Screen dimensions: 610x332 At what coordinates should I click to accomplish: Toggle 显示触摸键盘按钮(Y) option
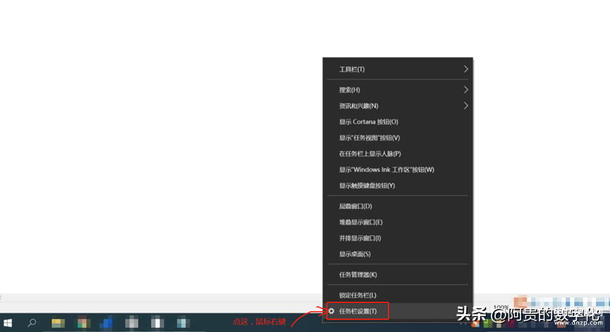pos(398,186)
